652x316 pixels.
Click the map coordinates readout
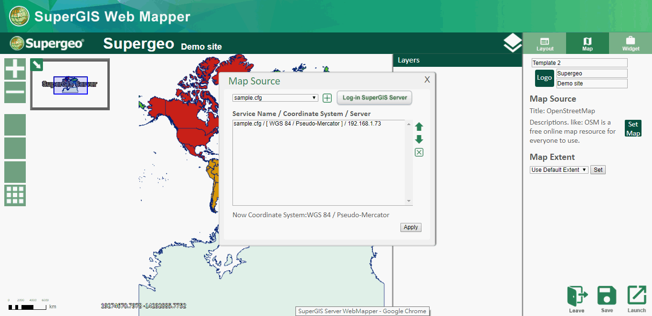tap(144, 305)
